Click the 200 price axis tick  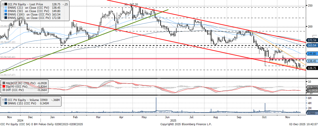tap(311, 26)
